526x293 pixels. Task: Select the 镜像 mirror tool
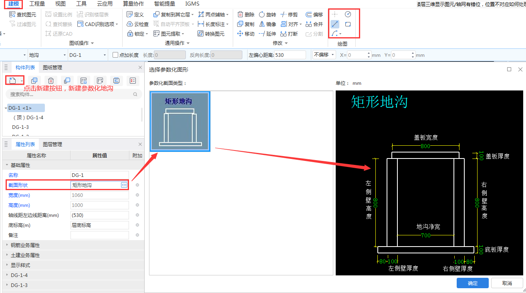[267, 24]
